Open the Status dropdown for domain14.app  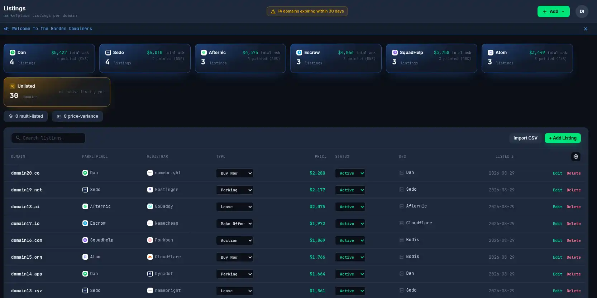350,274
